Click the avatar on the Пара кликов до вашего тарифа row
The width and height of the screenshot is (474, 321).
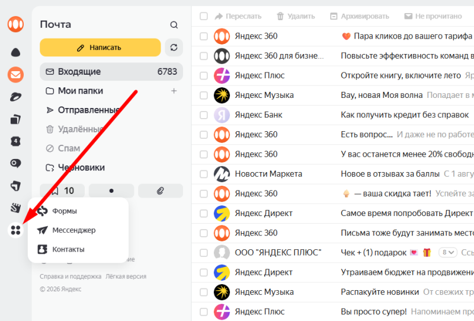[222, 36]
